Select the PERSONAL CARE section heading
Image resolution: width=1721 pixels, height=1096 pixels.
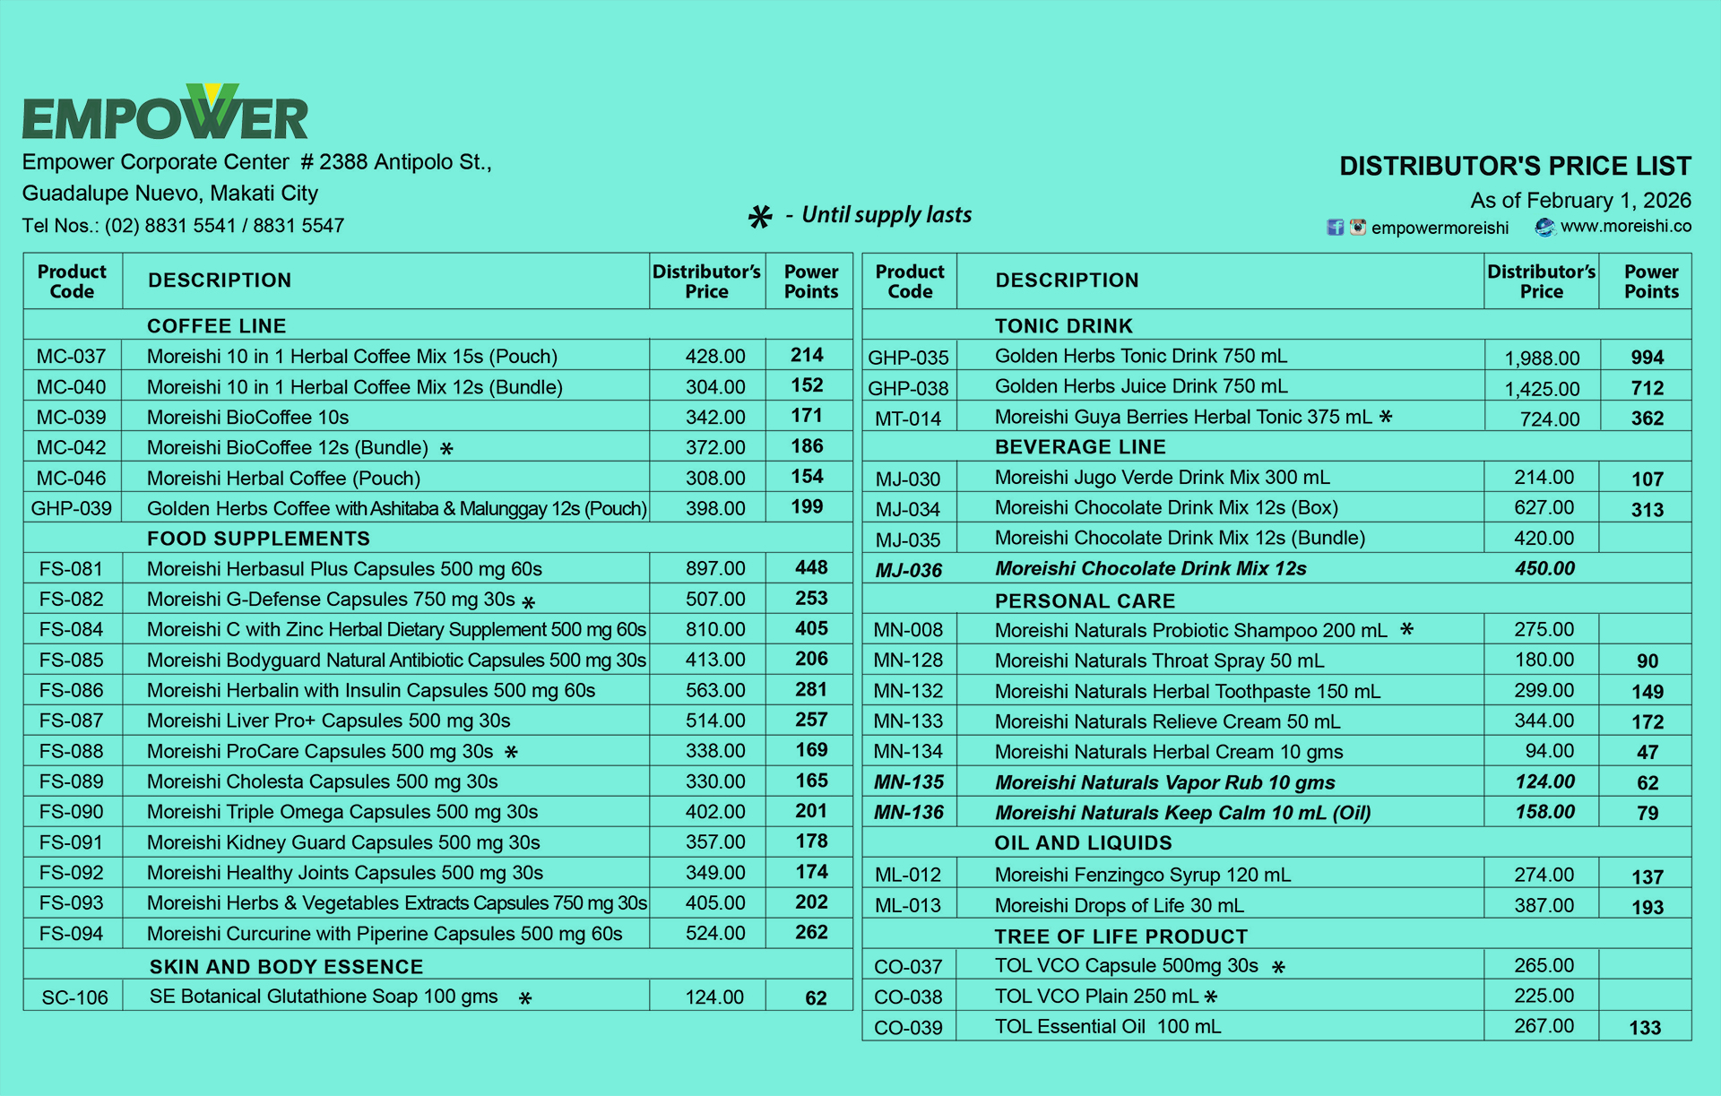(x=1085, y=600)
